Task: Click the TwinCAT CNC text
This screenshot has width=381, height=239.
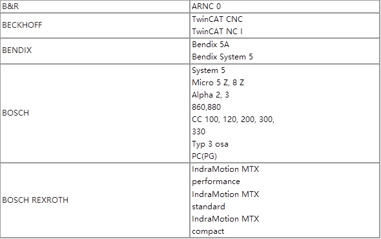Action: [x=217, y=19]
